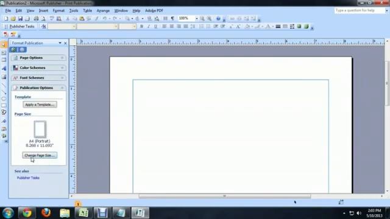Print the publication using the printer icon
The width and height of the screenshot is (390, 219).
coord(36,19)
